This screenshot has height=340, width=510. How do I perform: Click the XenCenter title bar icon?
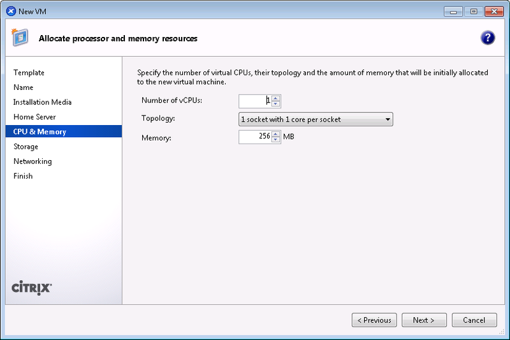click(x=11, y=11)
